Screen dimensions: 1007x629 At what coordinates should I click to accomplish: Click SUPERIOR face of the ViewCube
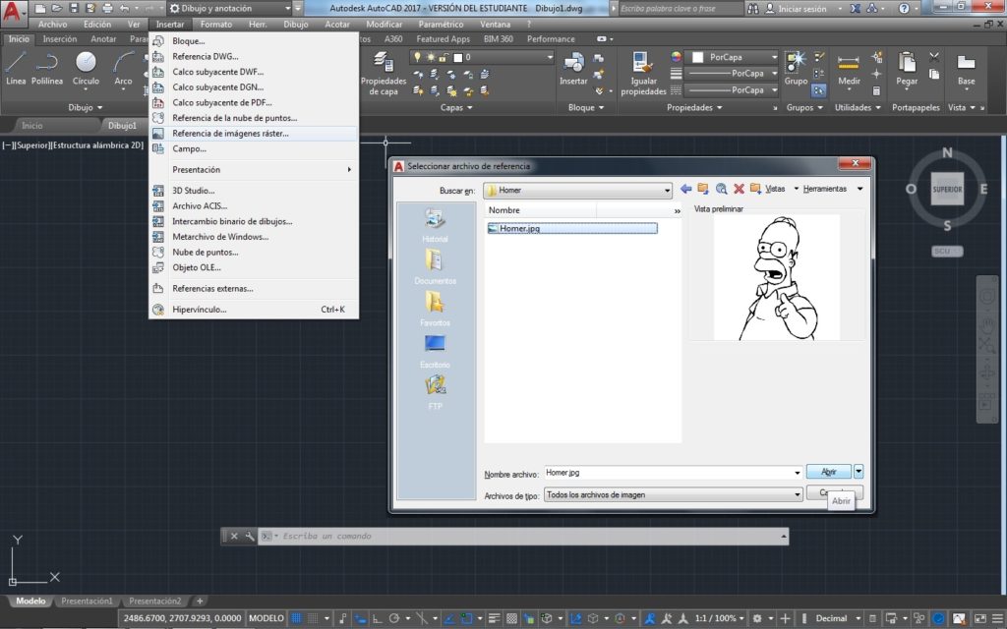(947, 190)
